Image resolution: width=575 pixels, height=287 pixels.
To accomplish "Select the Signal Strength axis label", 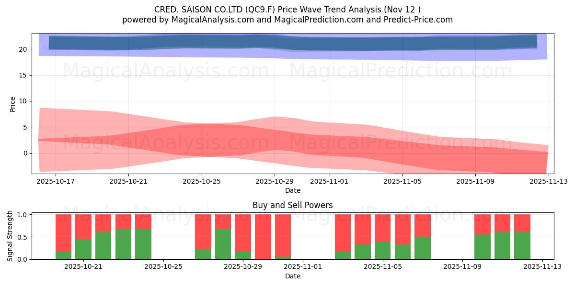I will [x=10, y=234].
